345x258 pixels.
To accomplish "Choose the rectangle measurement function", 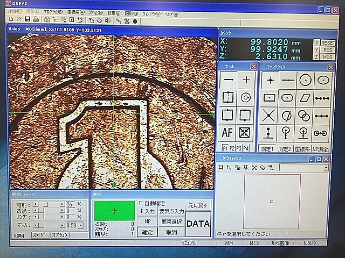I will coord(270,98).
